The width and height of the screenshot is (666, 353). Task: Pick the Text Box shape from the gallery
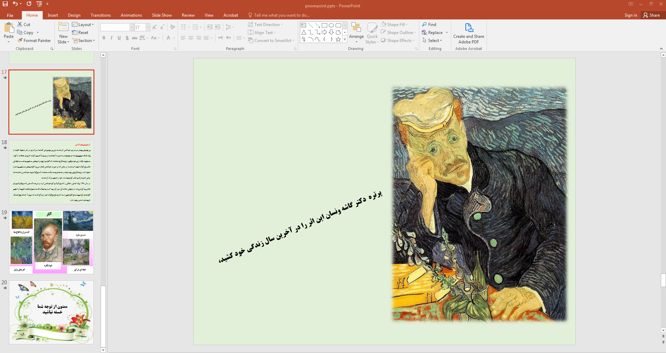(304, 25)
